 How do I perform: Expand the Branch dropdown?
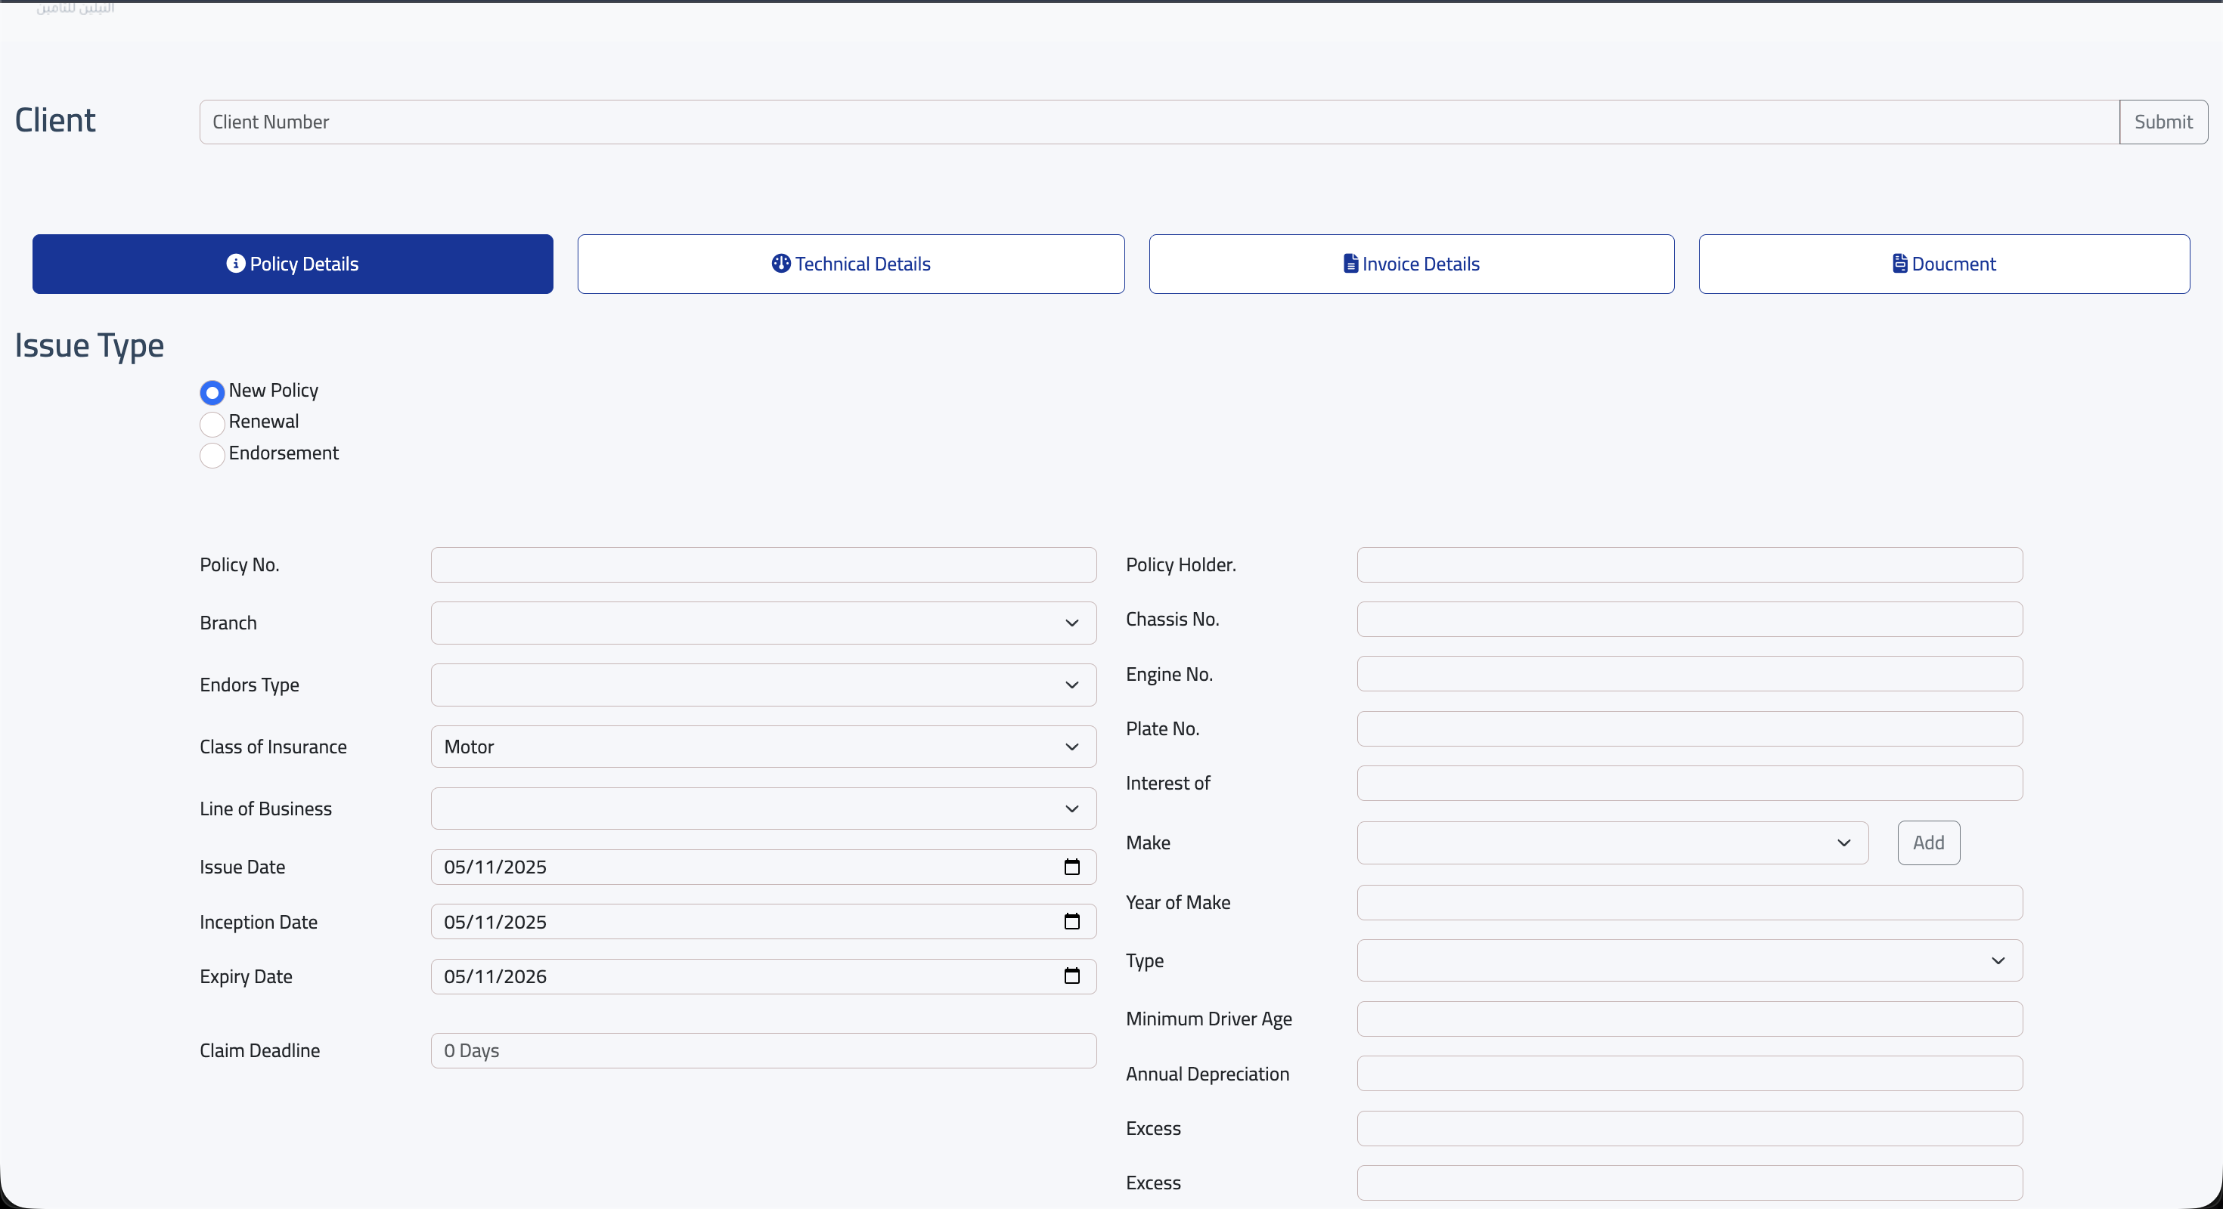(x=763, y=623)
